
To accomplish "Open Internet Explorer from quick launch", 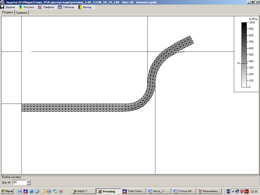I will click(x=31, y=191).
